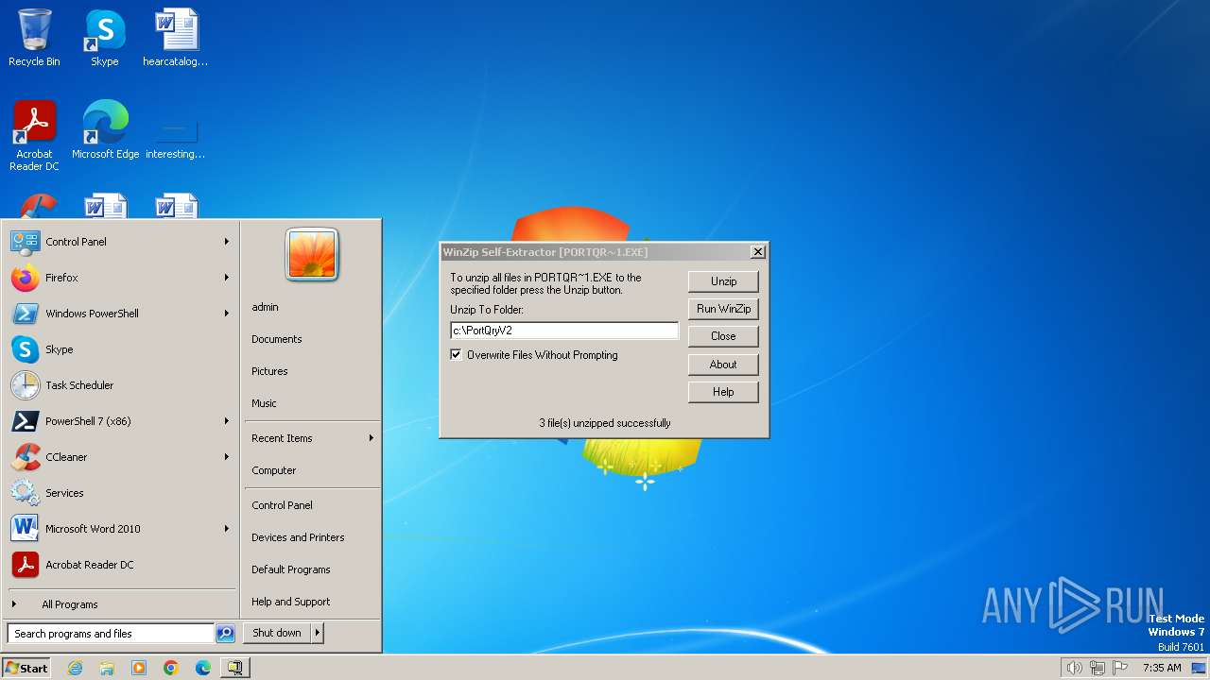Image resolution: width=1210 pixels, height=680 pixels.
Task: Click the Help button in WinZip dialog
Action: tap(723, 392)
